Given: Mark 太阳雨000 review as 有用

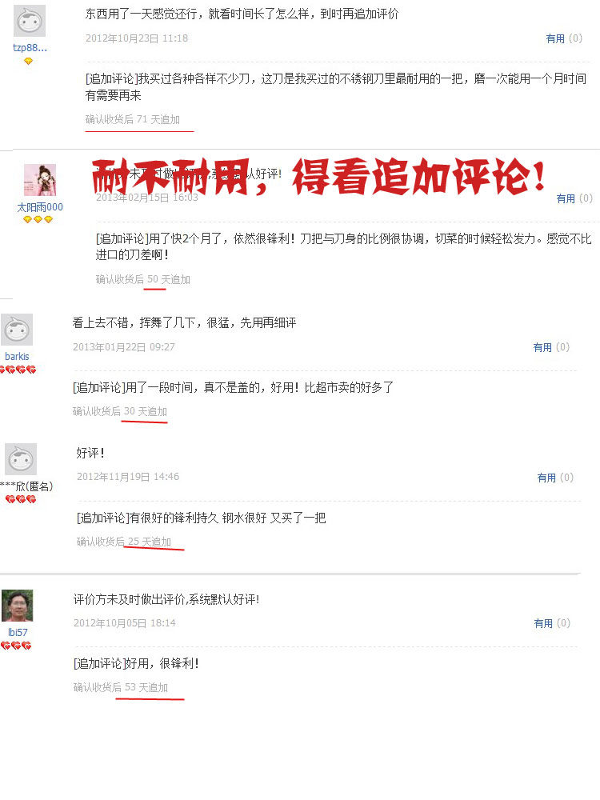Looking at the screenshot, I should pyautogui.click(x=566, y=198).
